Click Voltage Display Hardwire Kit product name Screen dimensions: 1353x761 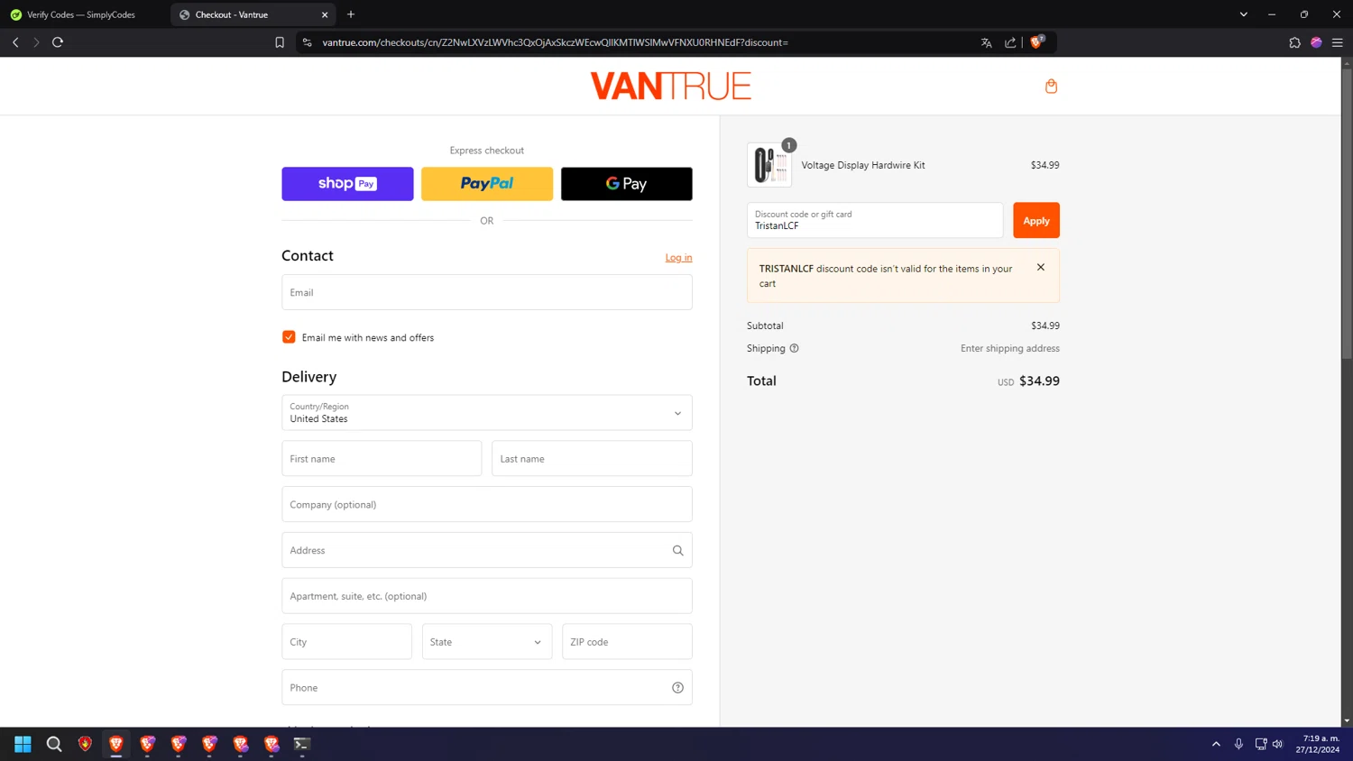(863, 165)
